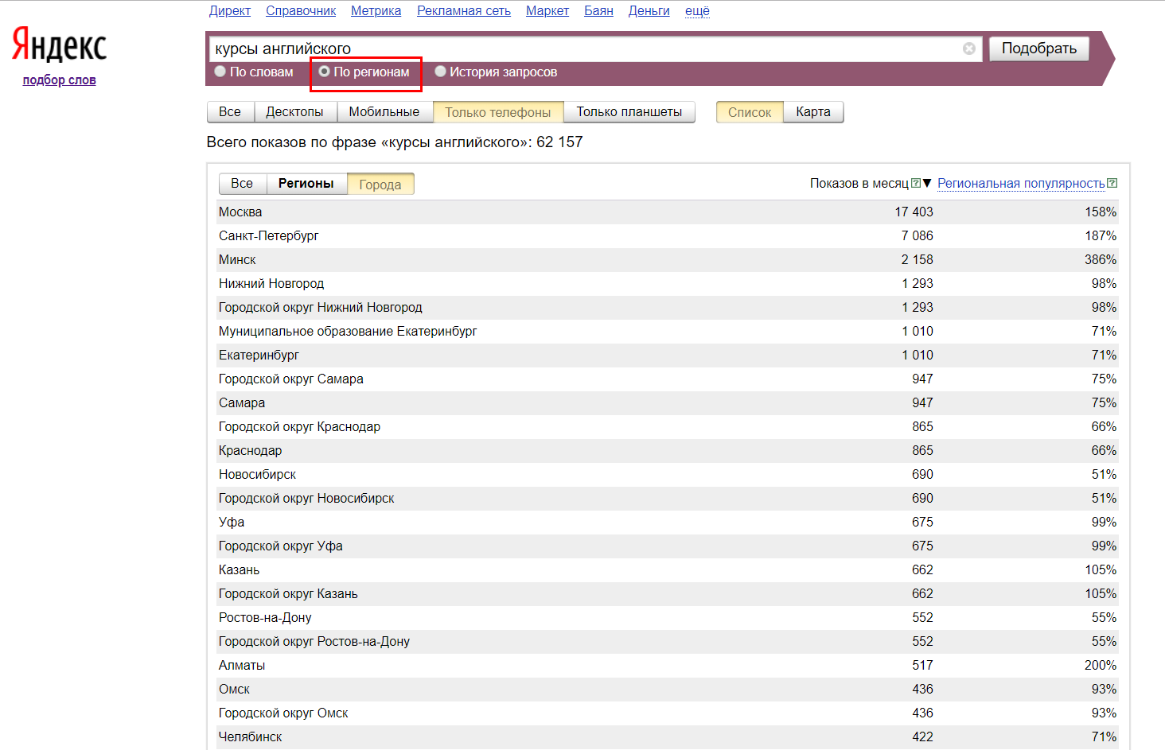Viewport: 1165px width, 750px height.
Task: Open the help icon next to Показов в месяц
Action: (x=916, y=183)
